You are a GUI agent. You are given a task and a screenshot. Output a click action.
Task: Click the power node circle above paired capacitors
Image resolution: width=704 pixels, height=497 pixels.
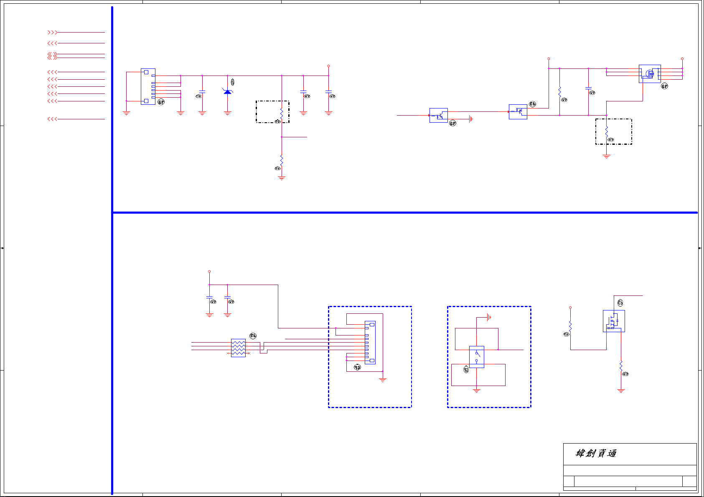pyautogui.click(x=209, y=271)
